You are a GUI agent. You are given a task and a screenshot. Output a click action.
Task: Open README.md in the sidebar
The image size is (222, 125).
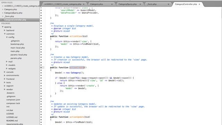[12, 120]
